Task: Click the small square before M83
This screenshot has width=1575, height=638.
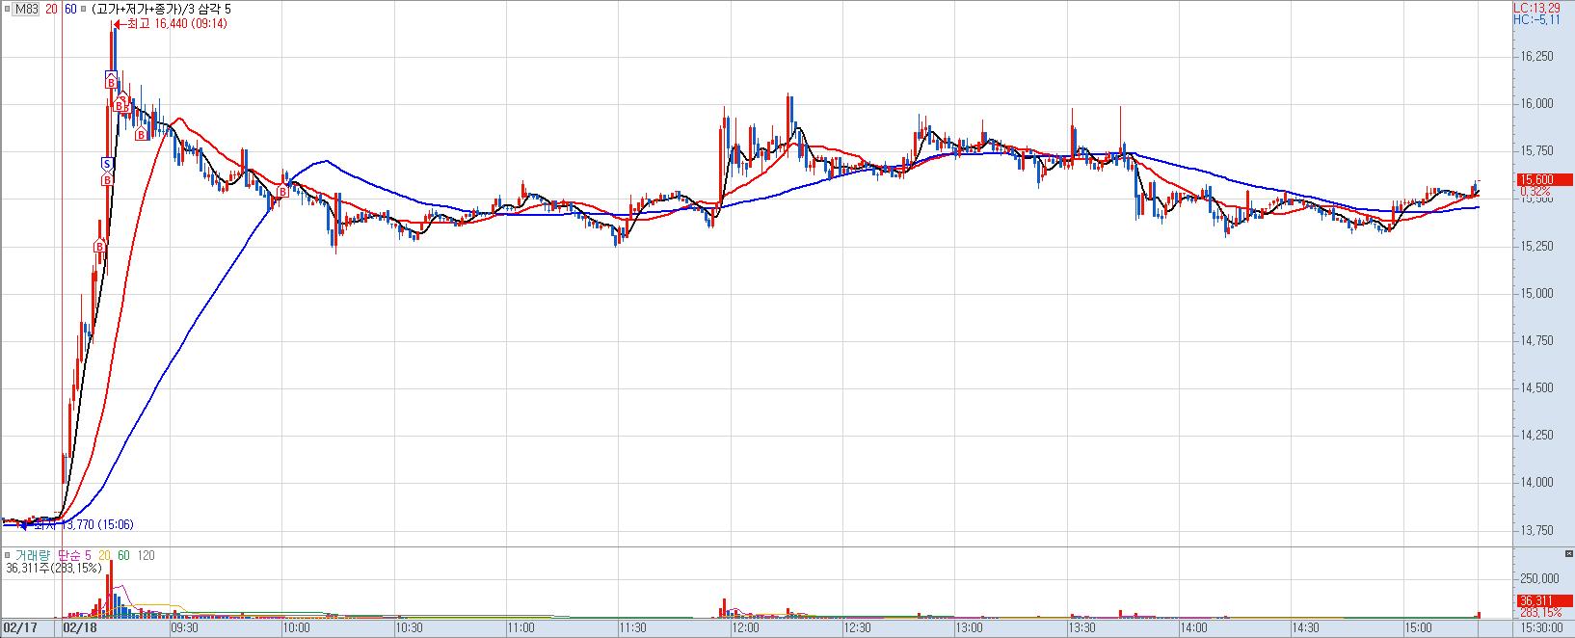Action: point(7,9)
